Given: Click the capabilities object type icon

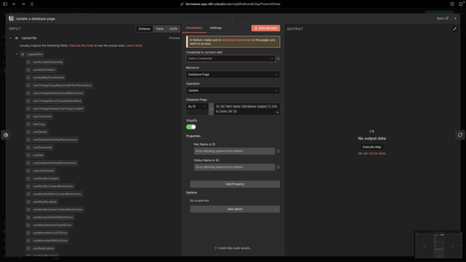Looking at the screenshot, I should point(23,54).
